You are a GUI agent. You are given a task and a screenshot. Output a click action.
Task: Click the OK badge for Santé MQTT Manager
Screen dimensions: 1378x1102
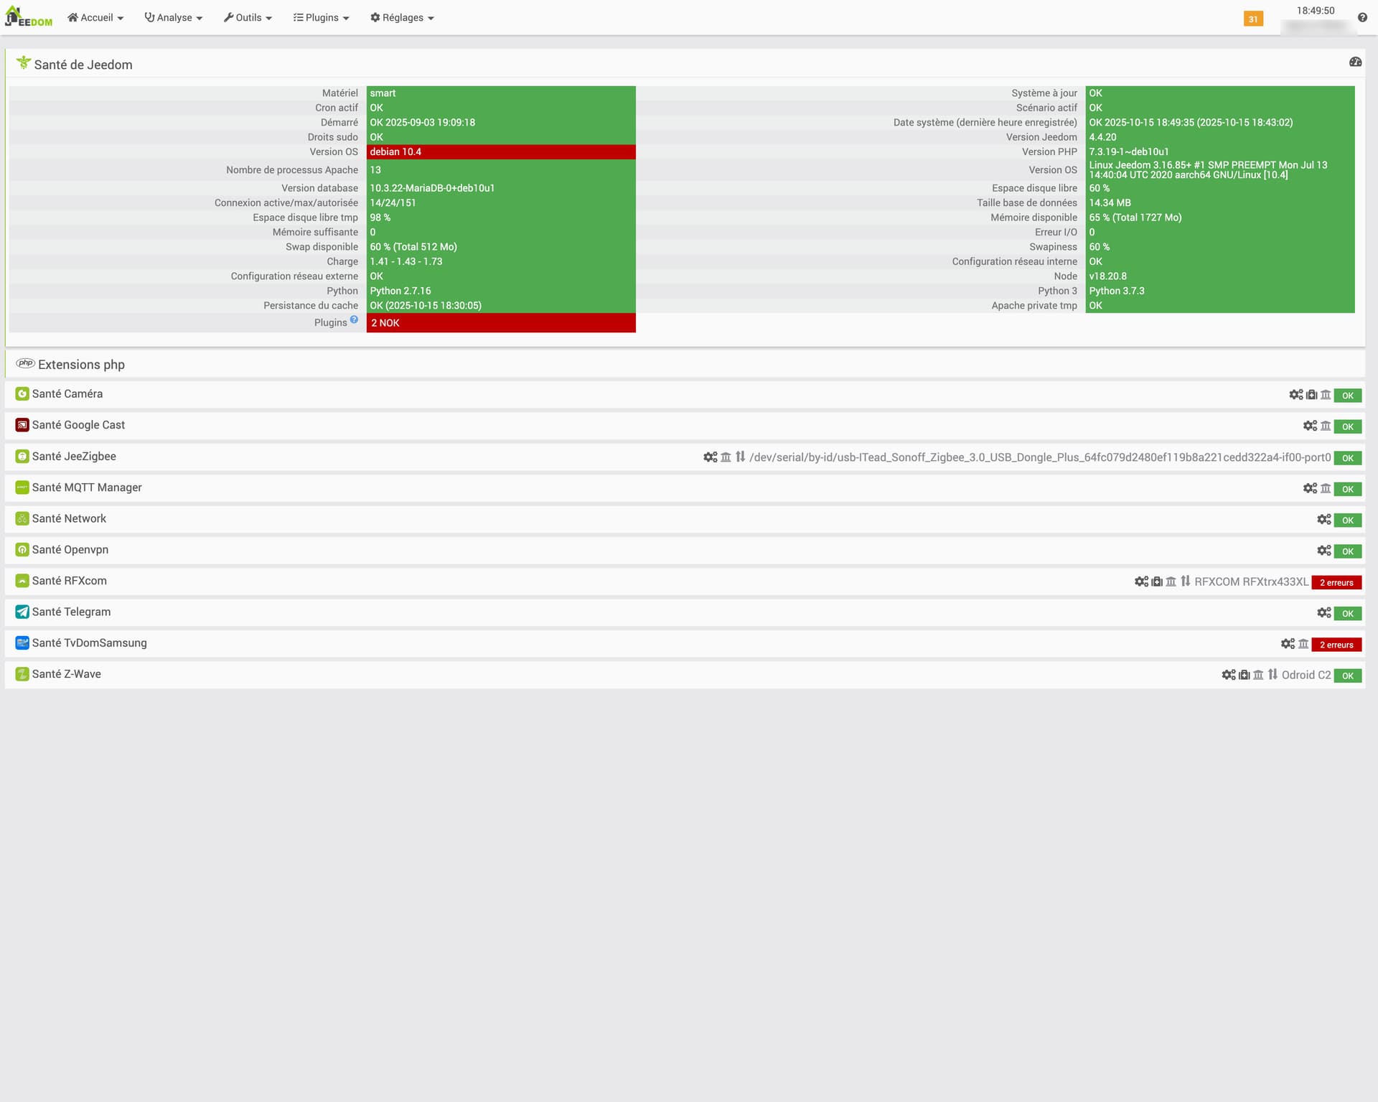[x=1347, y=489]
